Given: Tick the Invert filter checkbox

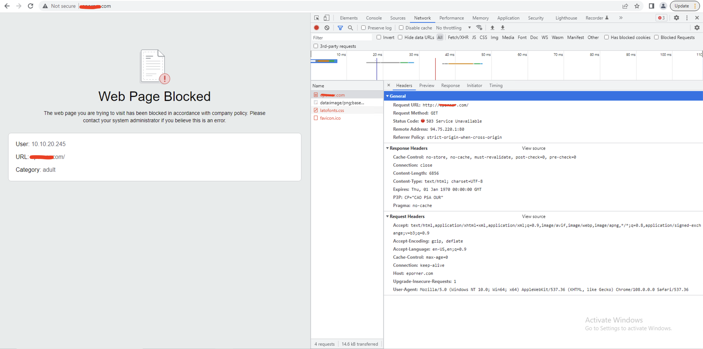Looking at the screenshot, I should click(x=379, y=37).
